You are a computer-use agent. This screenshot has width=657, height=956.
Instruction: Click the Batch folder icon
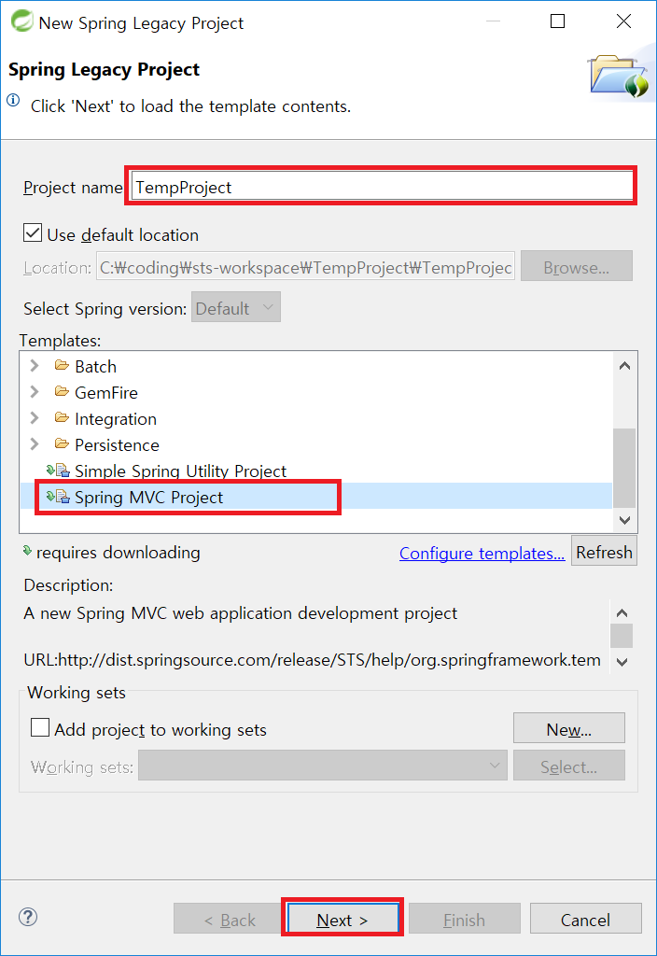(63, 366)
